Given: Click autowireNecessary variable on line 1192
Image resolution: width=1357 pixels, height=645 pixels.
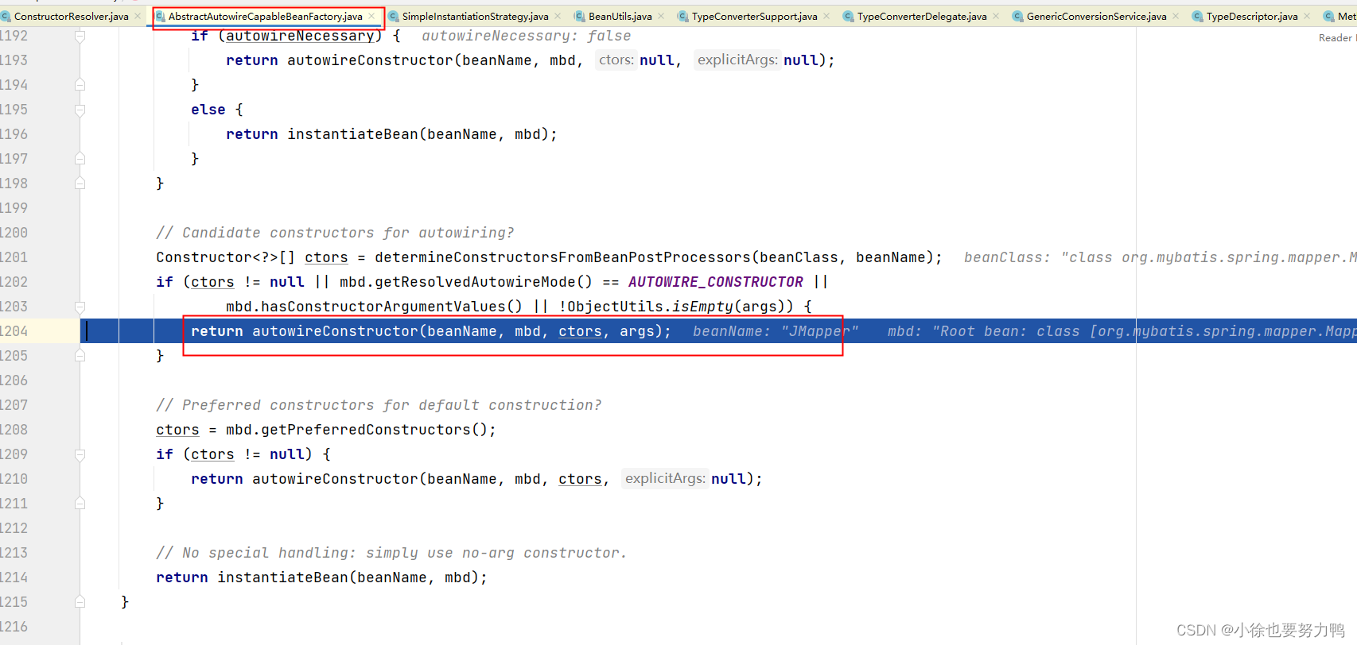Looking at the screenshot, I should 300,36.
